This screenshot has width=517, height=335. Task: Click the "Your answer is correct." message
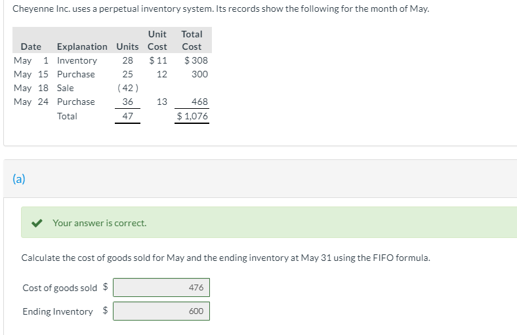100,223
